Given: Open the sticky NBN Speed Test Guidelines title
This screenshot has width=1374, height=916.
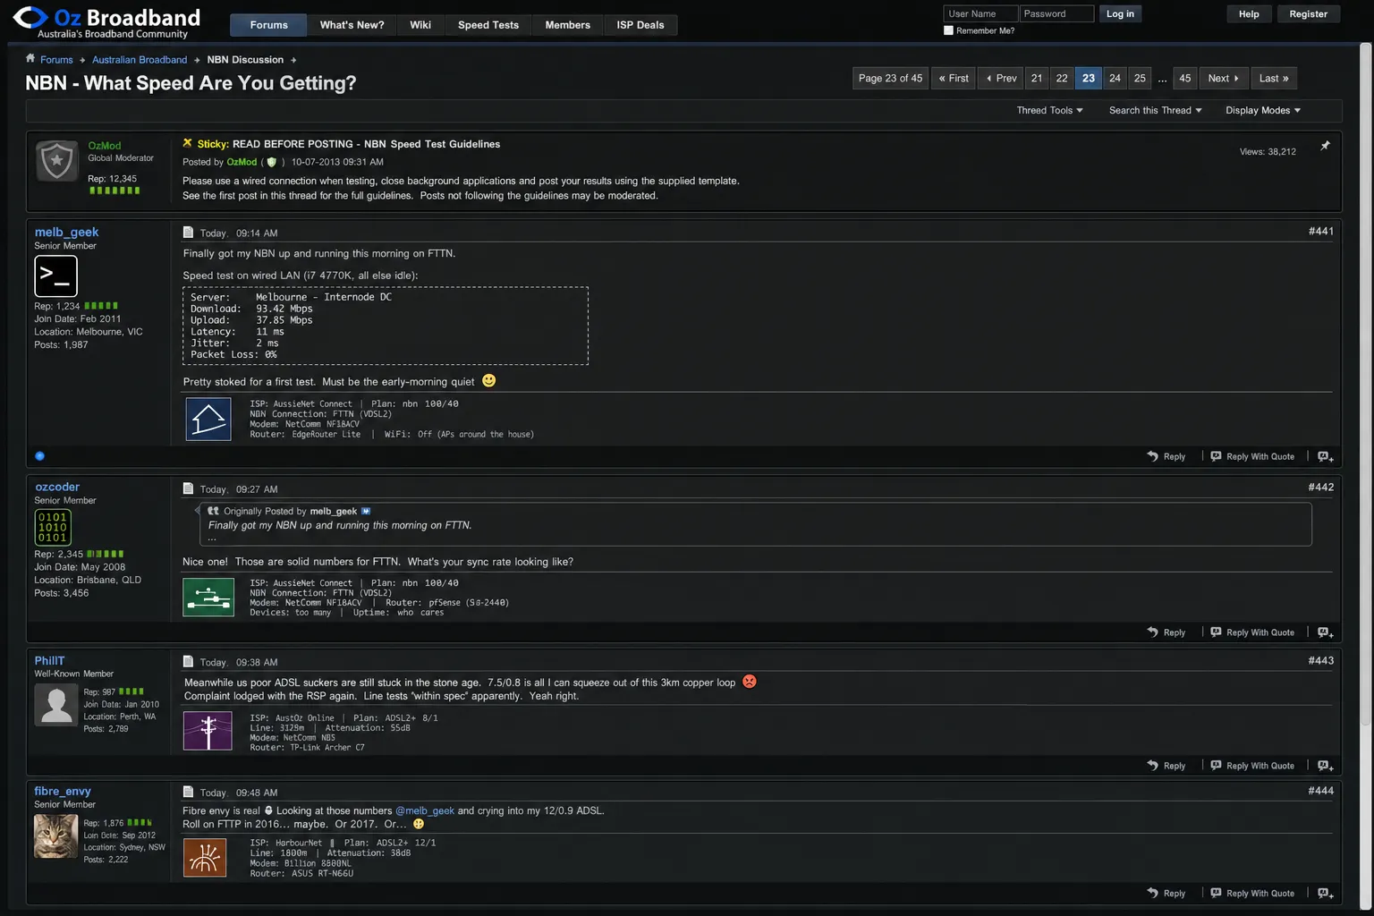Looking at the screenshot, I should click(366, 144).
